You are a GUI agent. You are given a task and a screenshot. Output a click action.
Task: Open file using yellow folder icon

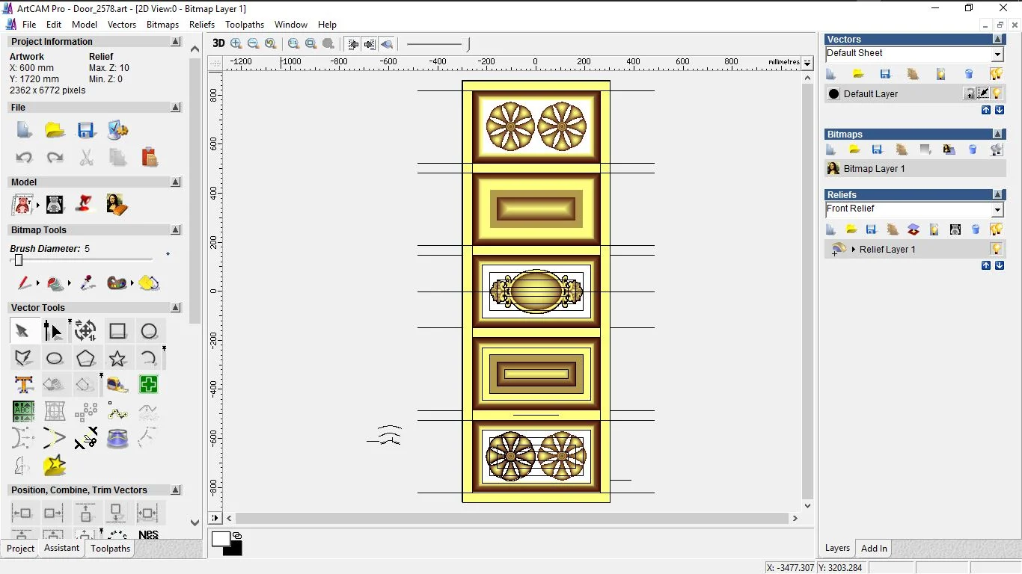click(x=55, y=130)
